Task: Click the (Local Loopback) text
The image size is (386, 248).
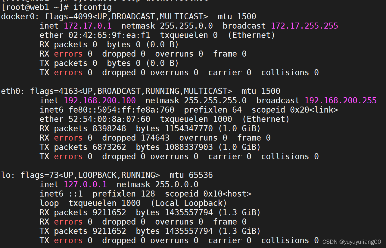Action: click(189, 203)
